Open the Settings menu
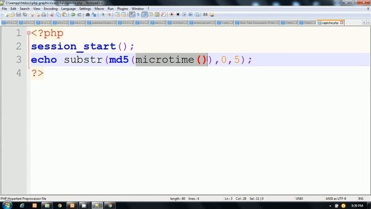The width and height of the screenshot is (371, 209). coord(85,9)
